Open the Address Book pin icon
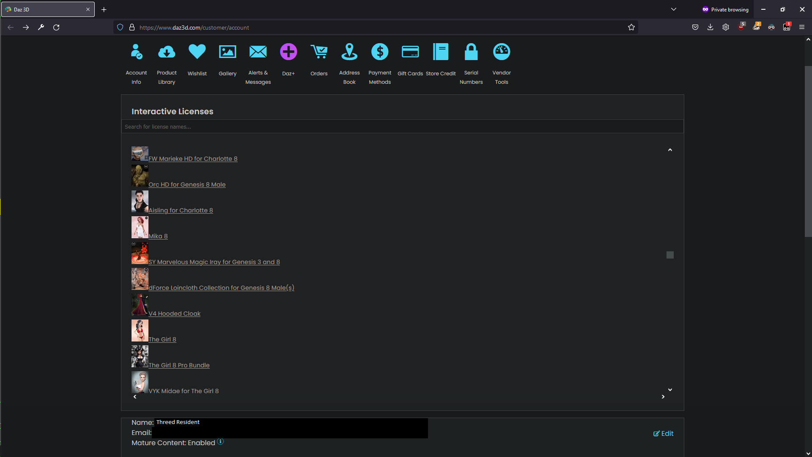This screenshot has width=812, height=457. [x=349, y=52]
